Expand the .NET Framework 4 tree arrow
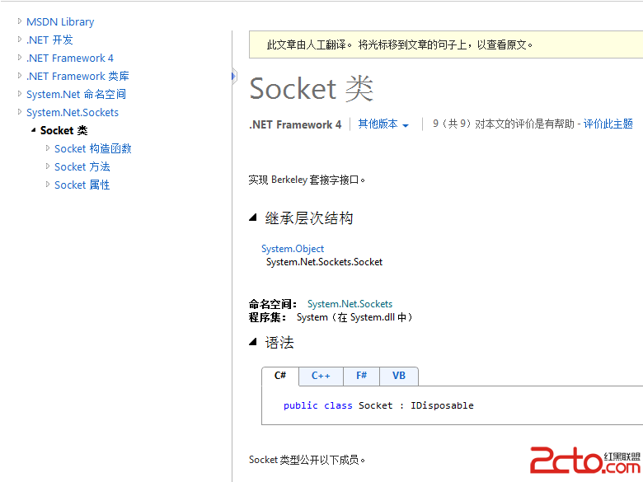 pyautogui.click(x=19, y=58)
